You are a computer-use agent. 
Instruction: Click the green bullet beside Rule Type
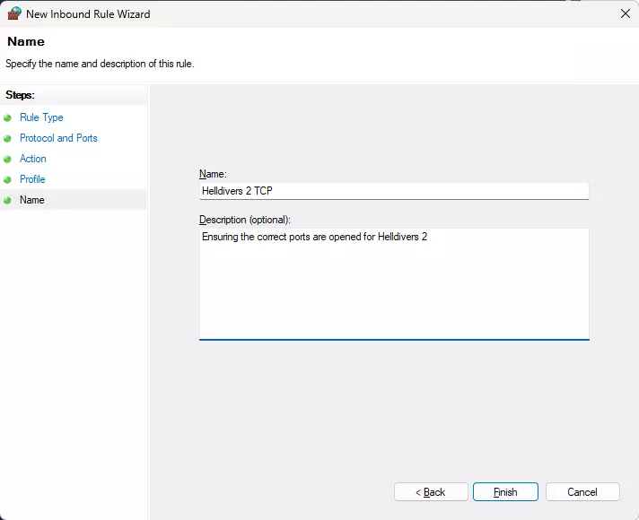(x=9, y=117)
